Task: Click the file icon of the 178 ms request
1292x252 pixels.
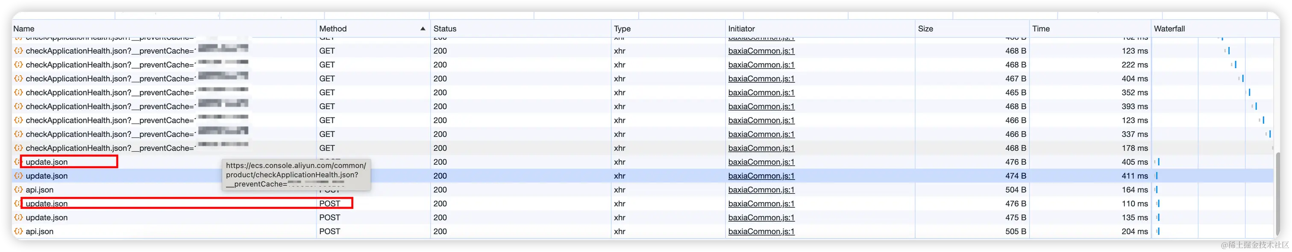Action: (18, 148)
